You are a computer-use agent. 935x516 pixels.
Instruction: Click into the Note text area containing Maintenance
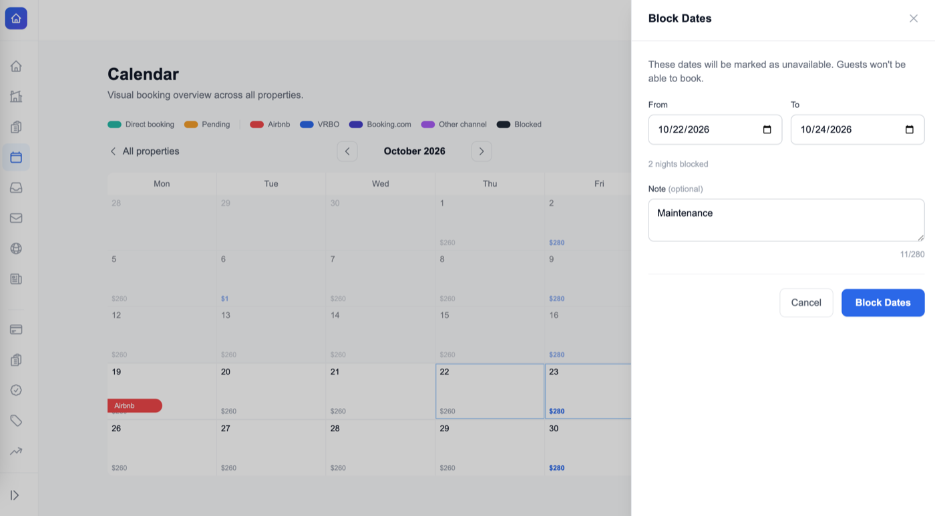click(x=786, y=220)
